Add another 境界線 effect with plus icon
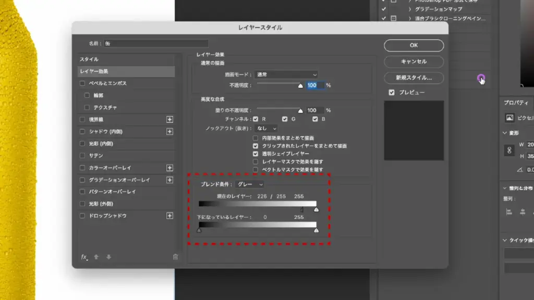Image resolution: width=534 pixels, height=300 pixels. click(x=169, y=119)
